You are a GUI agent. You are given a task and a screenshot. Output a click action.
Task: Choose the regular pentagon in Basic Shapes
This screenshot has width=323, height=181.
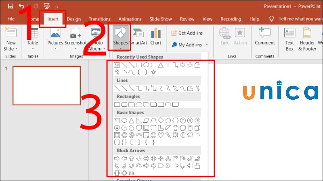[168, 120]
